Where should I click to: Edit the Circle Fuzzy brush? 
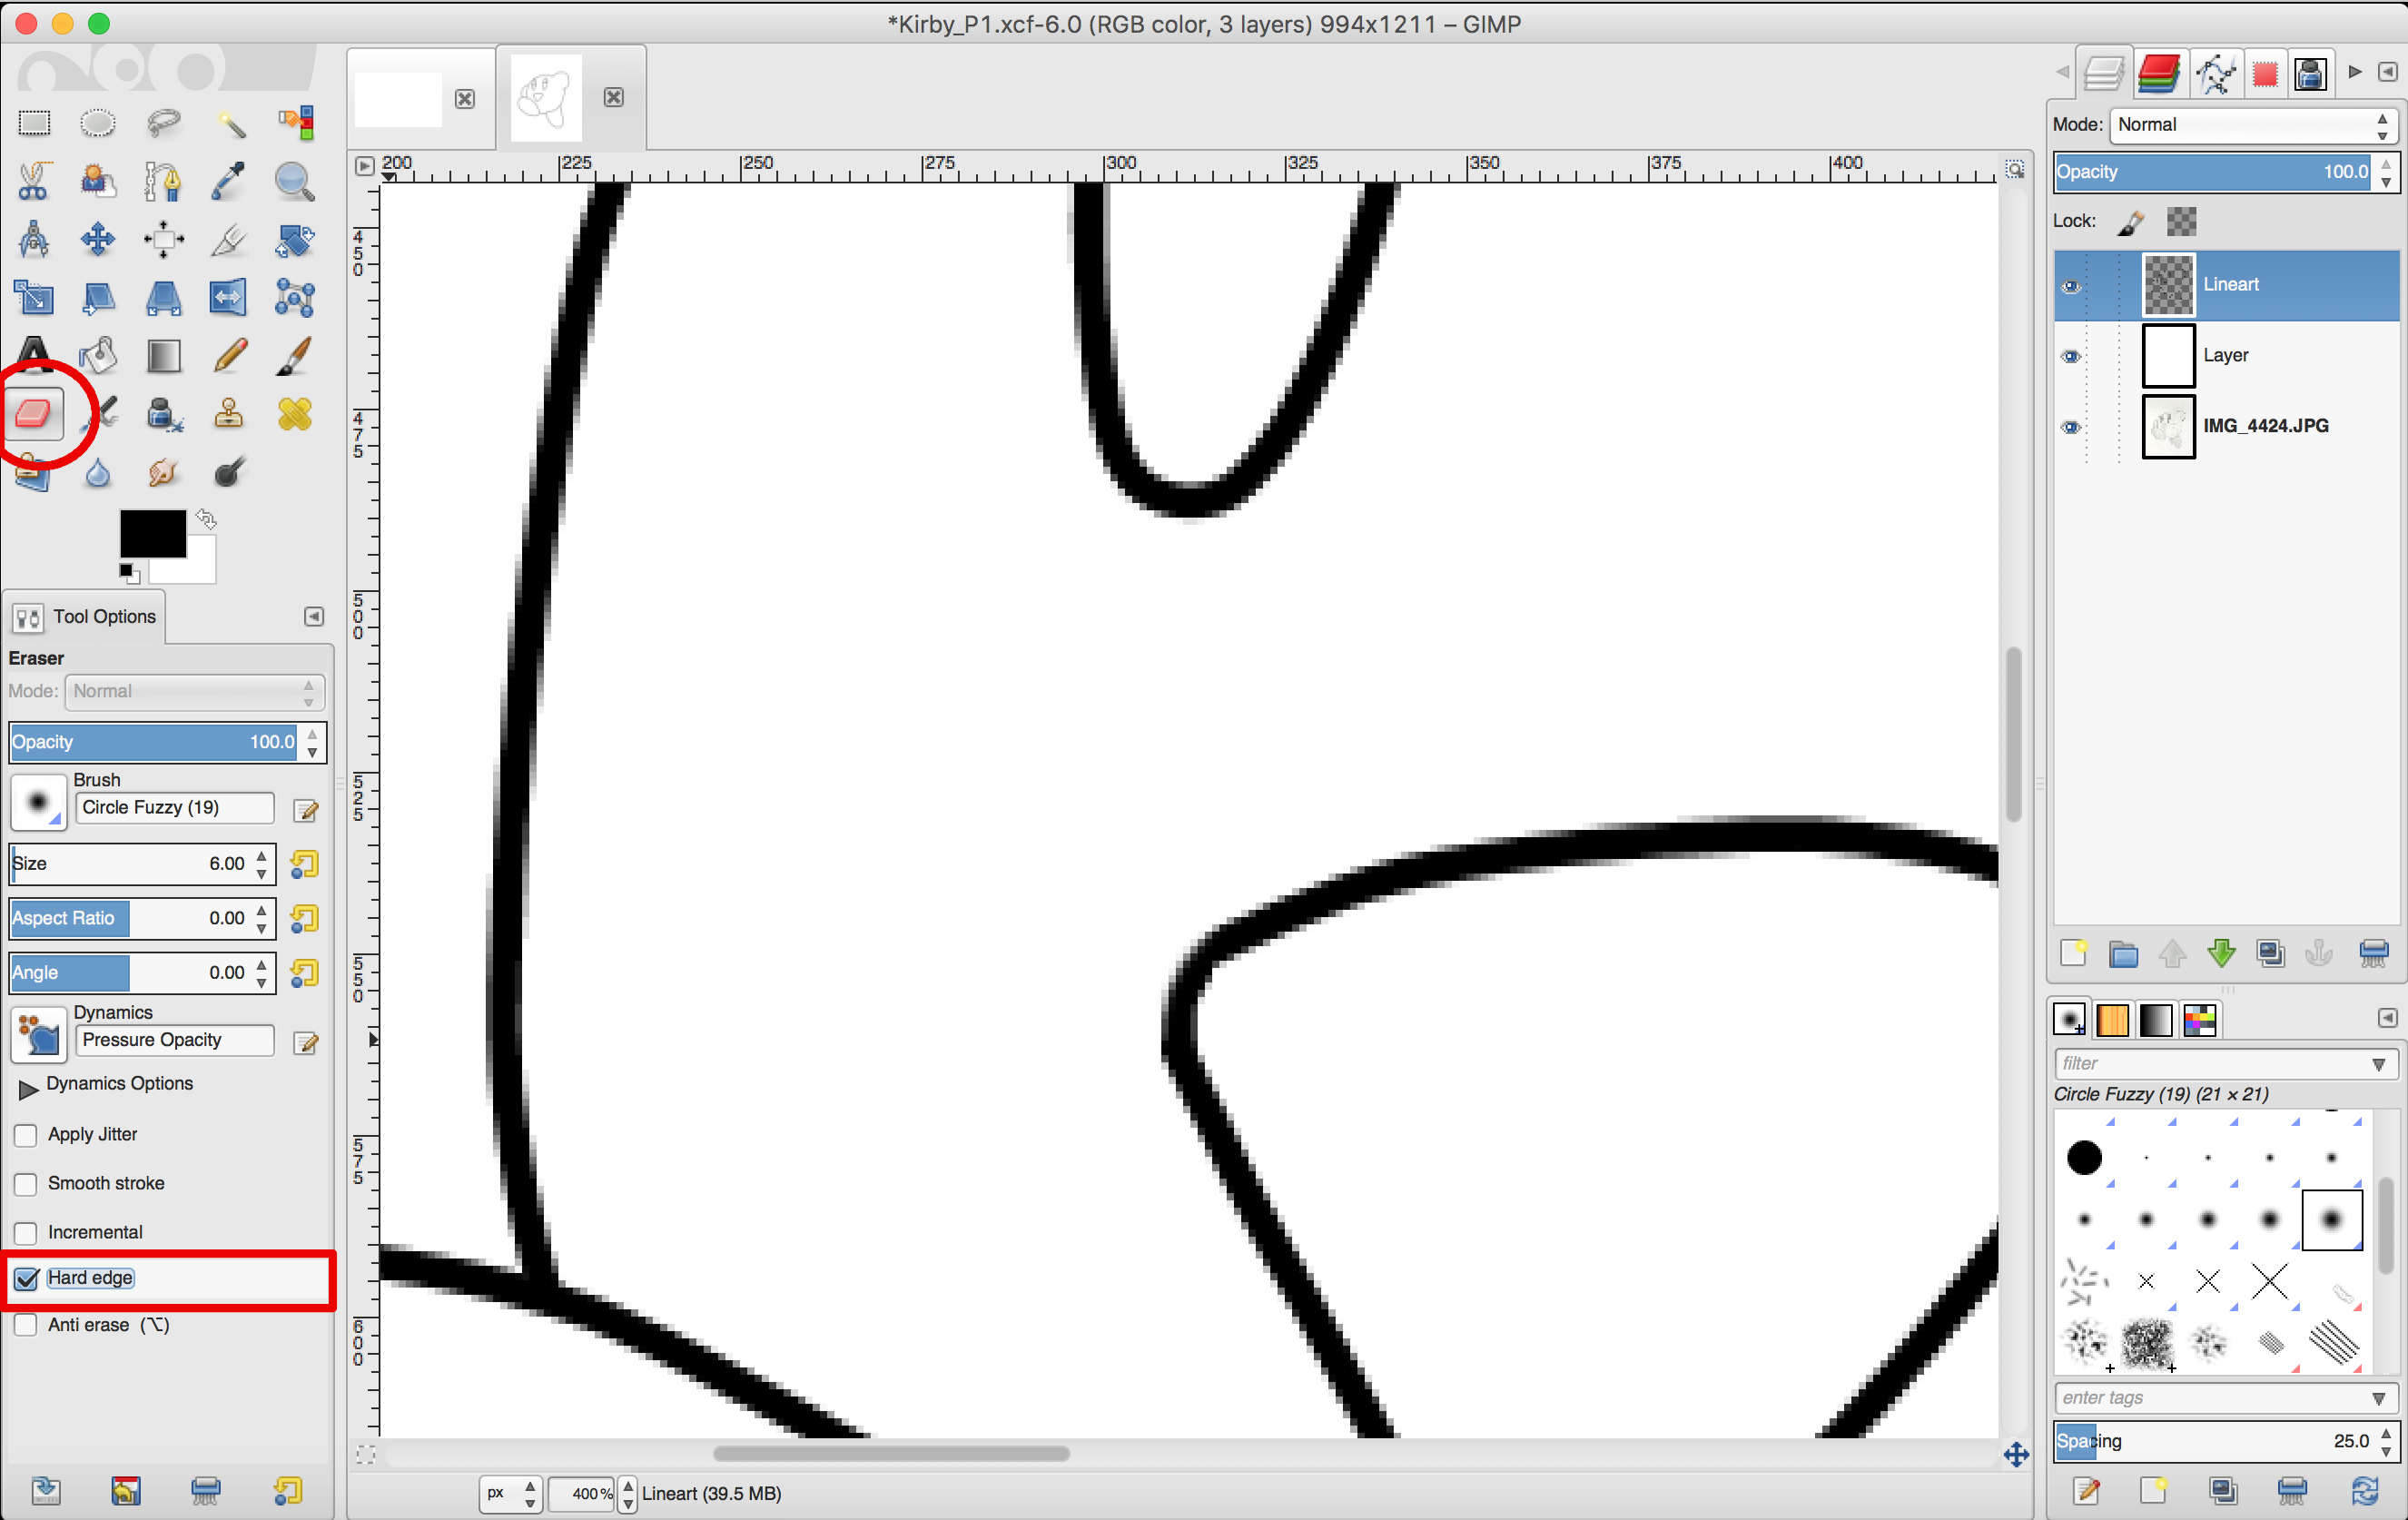pos(306,810)
